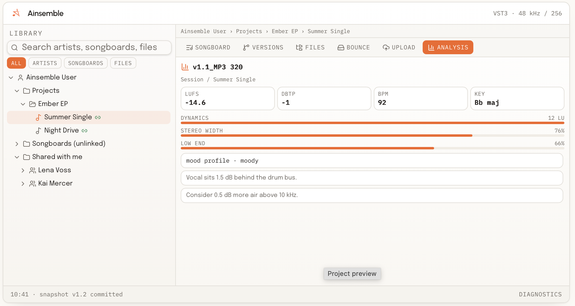The height and width of the screenshot is (306, 575).
Task: Collapse the Ainsemble User tree node
Action: [11, 77]
